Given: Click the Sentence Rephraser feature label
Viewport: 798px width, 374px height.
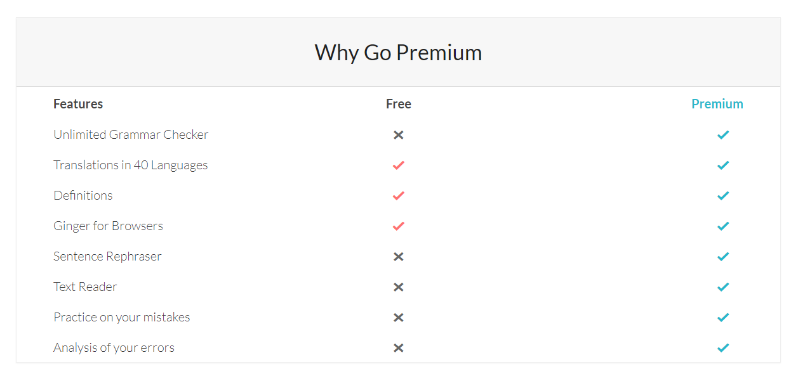Looking at the screenshot, I should pos(107,256).
